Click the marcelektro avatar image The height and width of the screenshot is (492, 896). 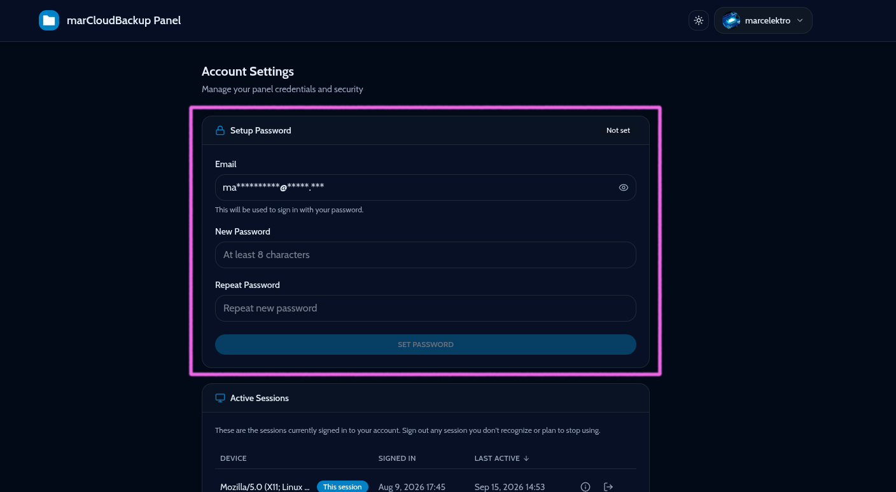731,20
